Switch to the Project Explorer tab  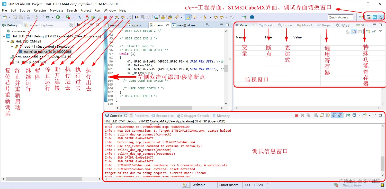[x=39, y=25]
